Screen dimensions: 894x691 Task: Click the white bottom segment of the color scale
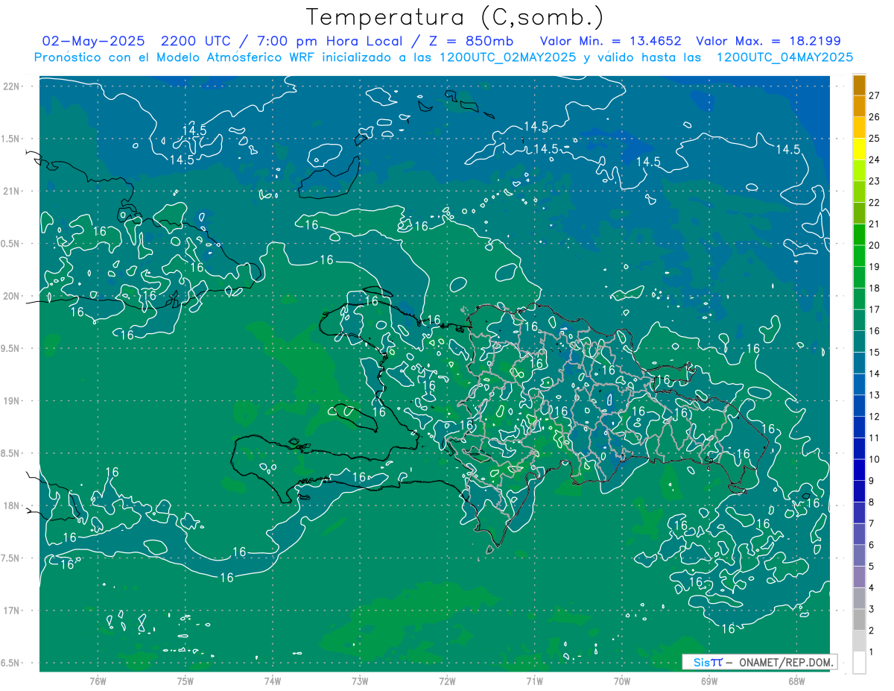coord(859,663)
